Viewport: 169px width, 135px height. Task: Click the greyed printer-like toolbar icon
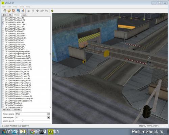(33, 11)
